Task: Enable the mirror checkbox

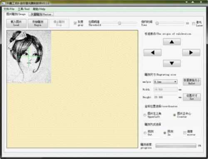Action: [185, 133]
